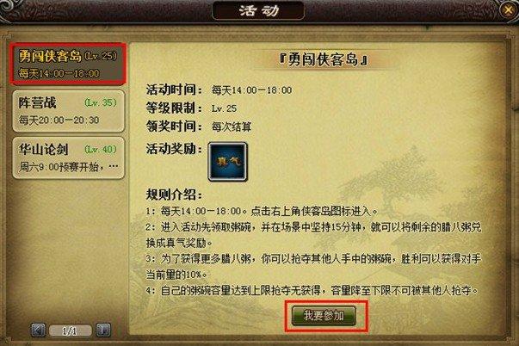
Task: Click the 活动奖励 label
Action: point(174,149)
